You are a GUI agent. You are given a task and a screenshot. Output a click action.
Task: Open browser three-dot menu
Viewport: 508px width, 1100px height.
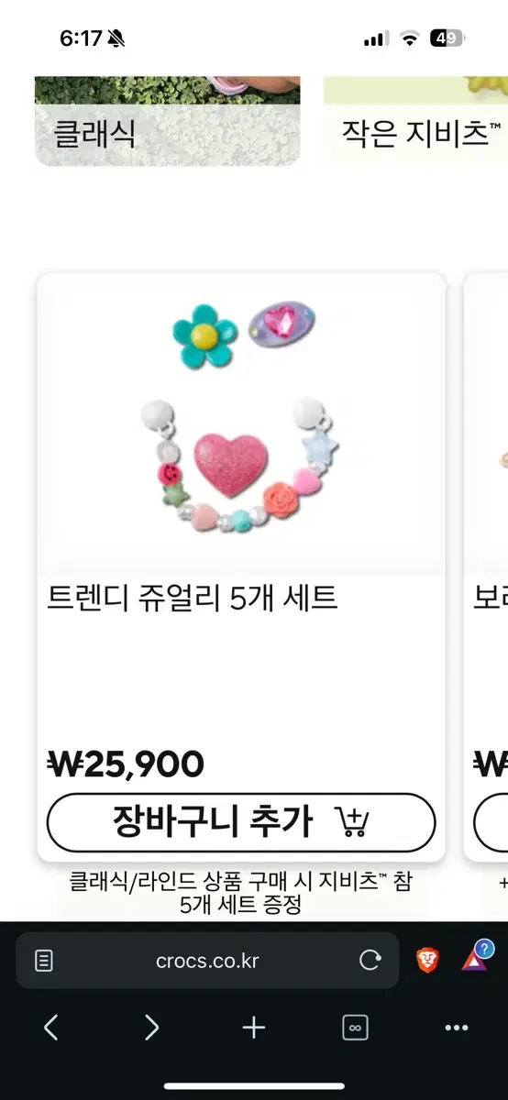(x=457, y=1028)
